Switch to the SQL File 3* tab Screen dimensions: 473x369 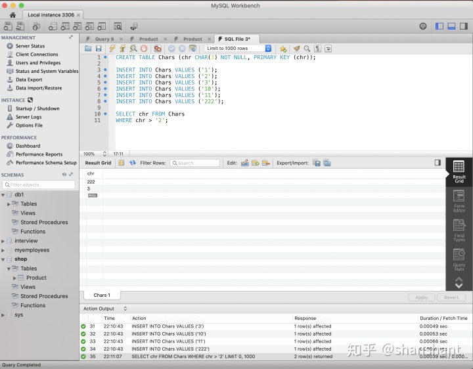(x=237, y=39)
